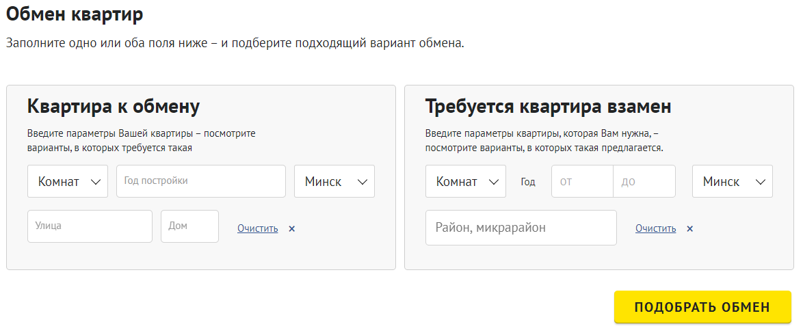The image size is (803, 333).
Task: Click the Район, микрарайон input field
Action: [521, 228]
